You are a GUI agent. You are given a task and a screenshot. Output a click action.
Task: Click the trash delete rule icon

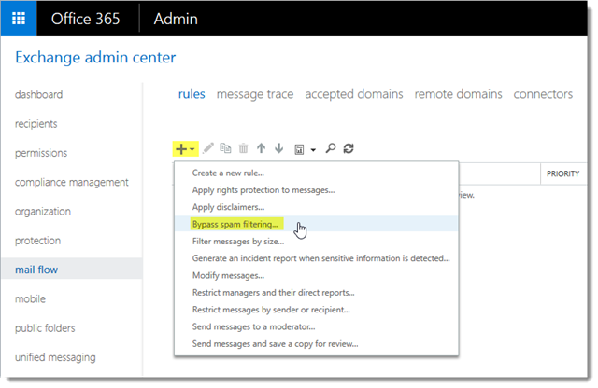243,148
